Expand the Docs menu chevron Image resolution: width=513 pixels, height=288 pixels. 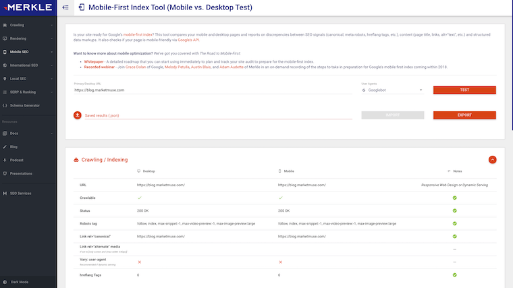point(52,134)
